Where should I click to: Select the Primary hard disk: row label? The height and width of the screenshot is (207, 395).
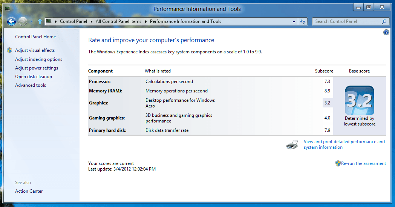pyautogui.click(x=107, y=130)
